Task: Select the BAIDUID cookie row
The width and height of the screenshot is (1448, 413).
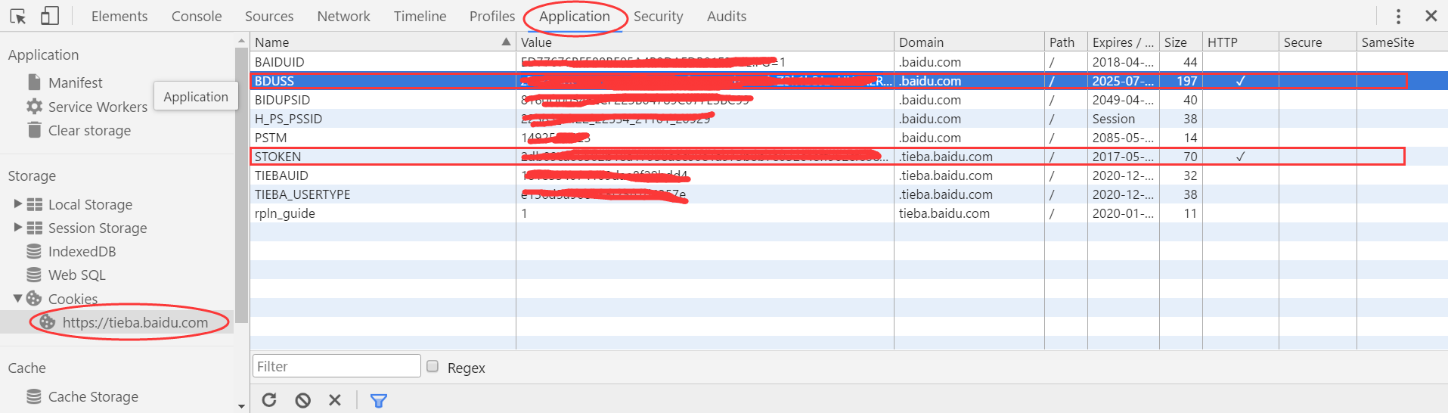Action: (848, 62)
